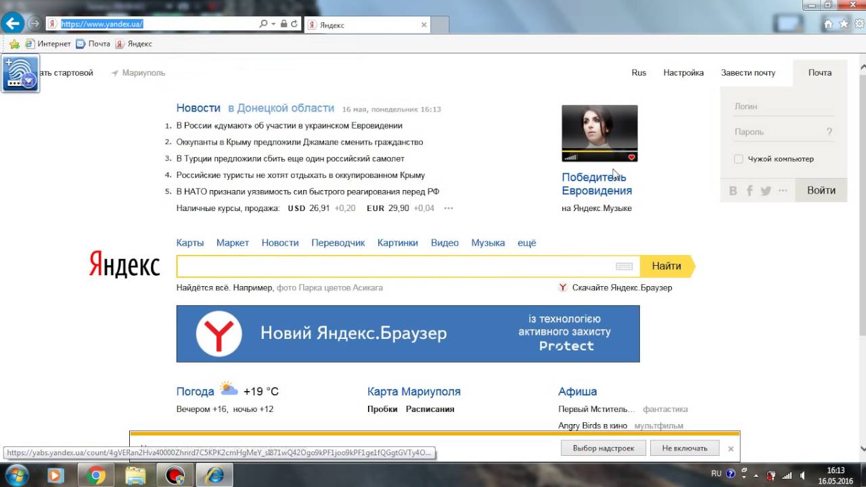Screen dimensions: 866x487
Task: Click Не включать button in notification bar
Action: coord(685,448)
